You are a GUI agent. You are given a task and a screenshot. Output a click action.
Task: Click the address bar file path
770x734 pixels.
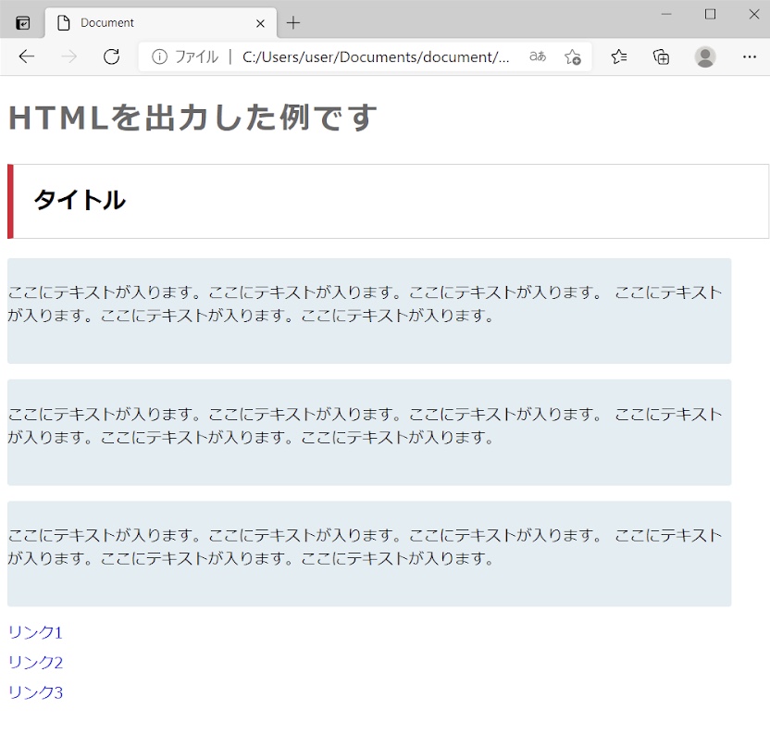tap(375, 57)
